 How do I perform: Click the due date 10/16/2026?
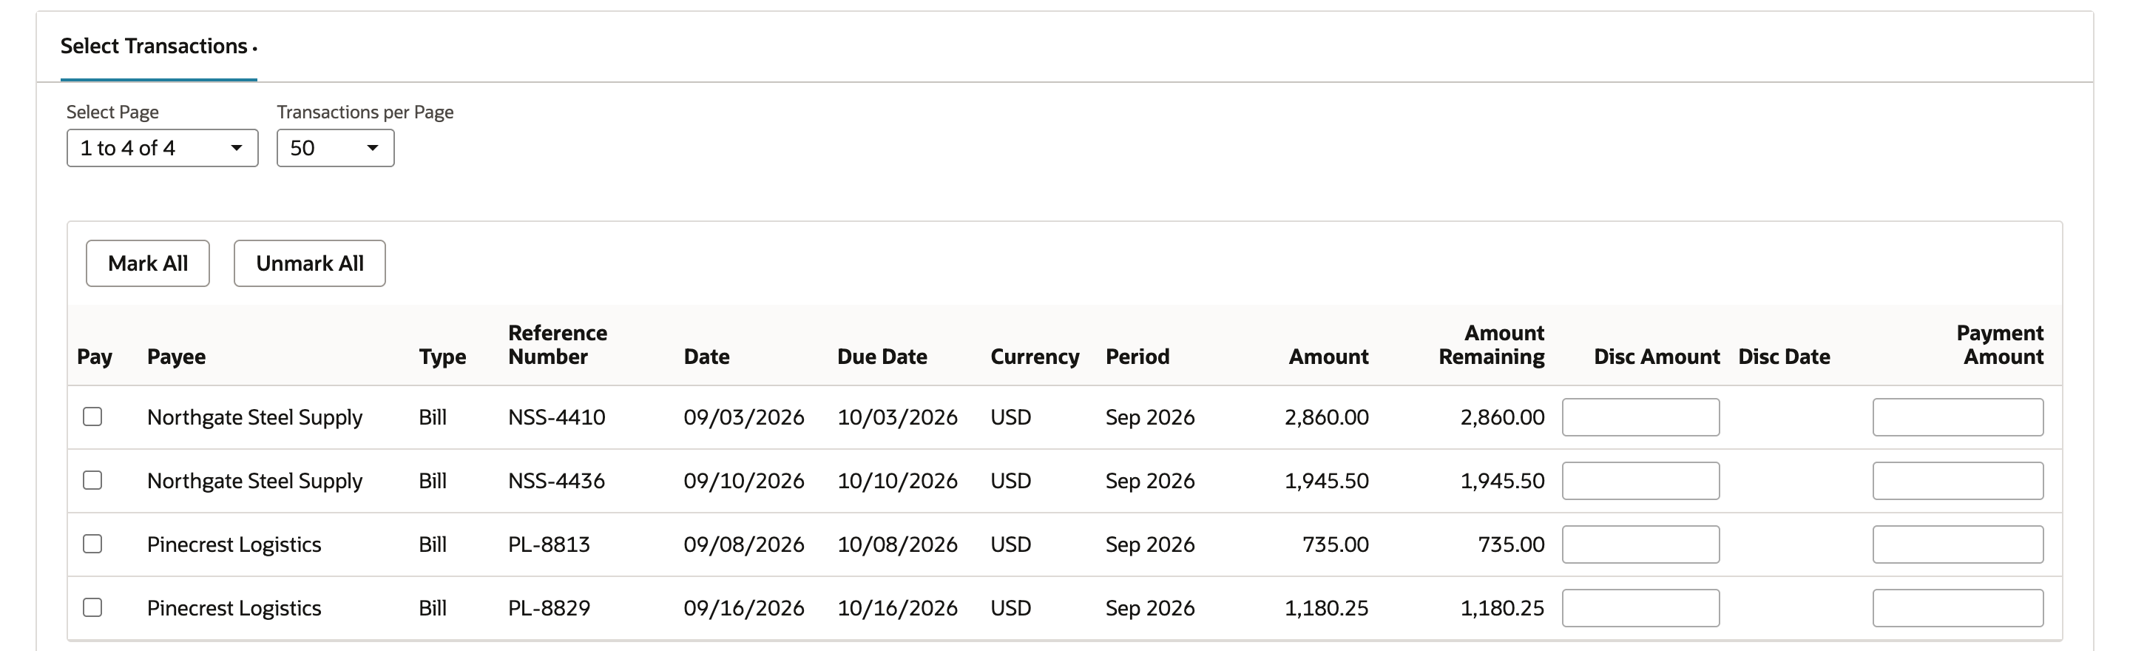[x=897, y=608]
